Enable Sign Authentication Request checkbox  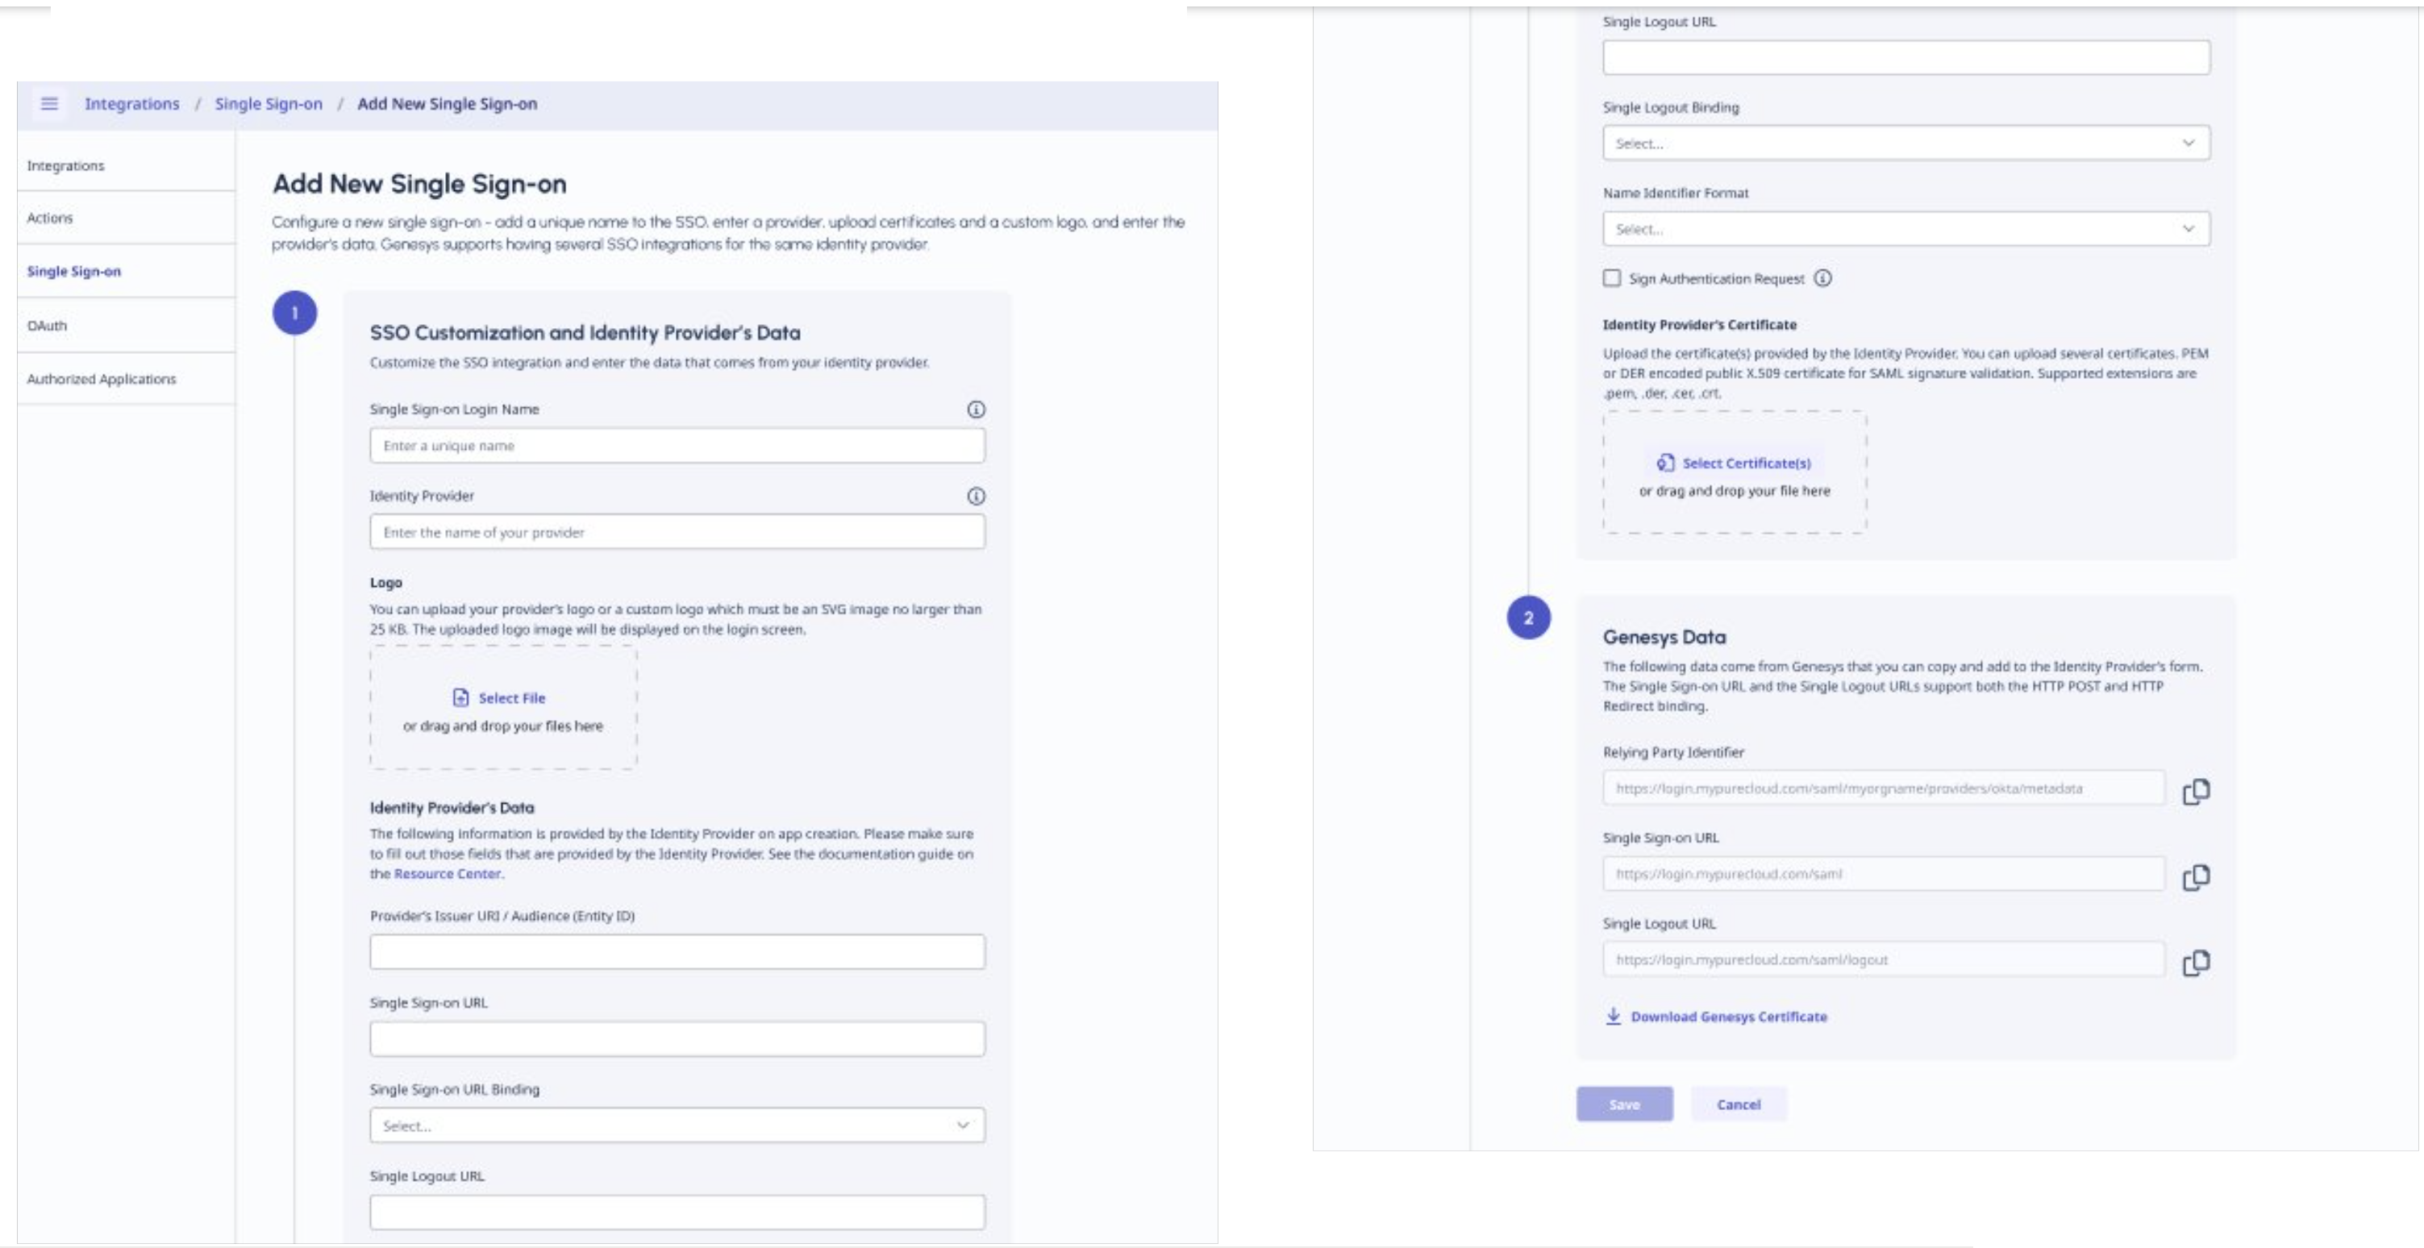[1612, 278]
